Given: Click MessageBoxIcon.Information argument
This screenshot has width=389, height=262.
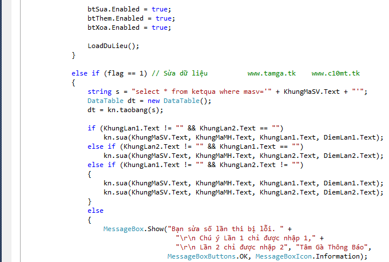Looking at the screenshot, I should [x=308, y=256].
